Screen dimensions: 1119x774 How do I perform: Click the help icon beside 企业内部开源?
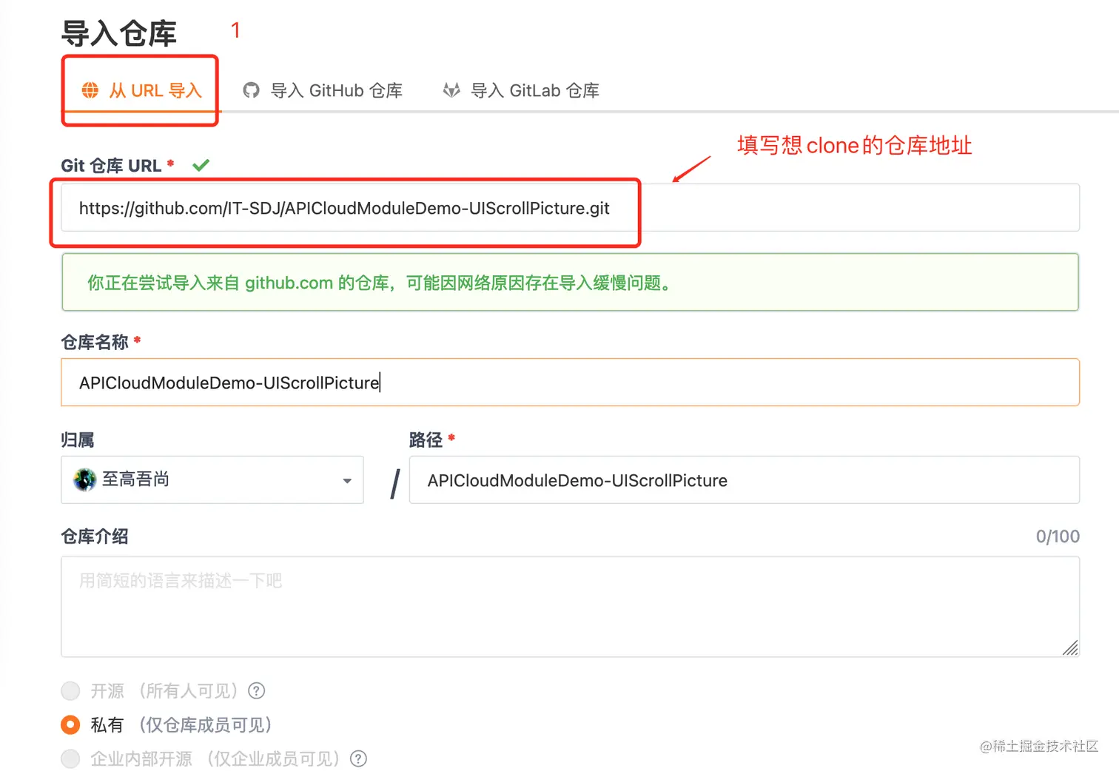click(x=358, y=758)
